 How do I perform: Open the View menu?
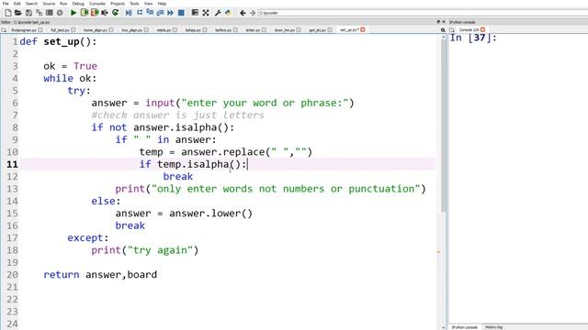[149, 4]
